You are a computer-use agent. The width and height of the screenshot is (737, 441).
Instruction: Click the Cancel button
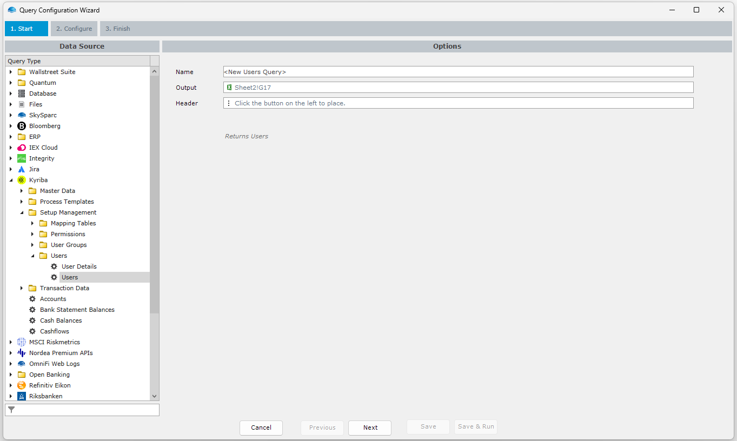point(261,427)
